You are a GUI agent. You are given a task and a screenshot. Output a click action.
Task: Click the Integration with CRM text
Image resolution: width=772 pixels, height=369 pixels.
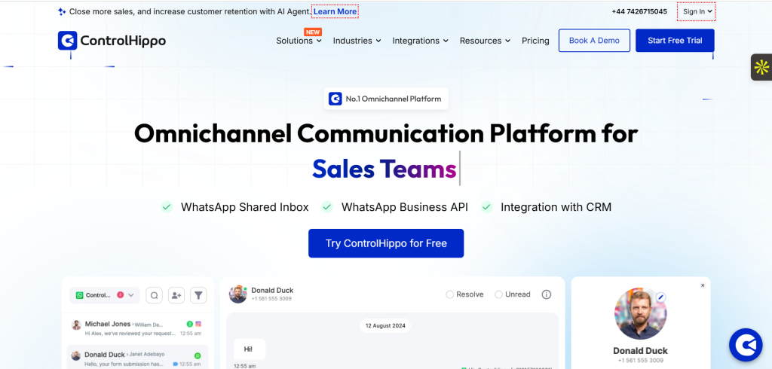(556, 207)
